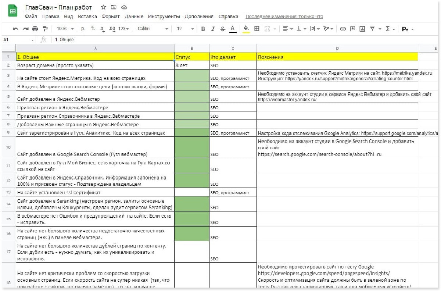Select cell Сайт добавлен в Яндекс.Вебмастер
Viewport: 441px width, 292px height.
[95, 97]
